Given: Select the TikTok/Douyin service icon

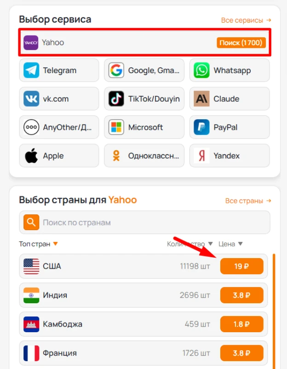Looking at the screenshot, I should coord(116,98).
